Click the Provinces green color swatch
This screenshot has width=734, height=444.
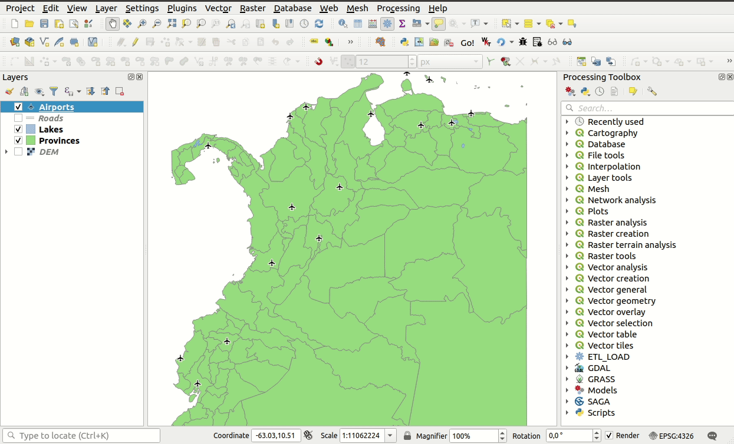30,141
